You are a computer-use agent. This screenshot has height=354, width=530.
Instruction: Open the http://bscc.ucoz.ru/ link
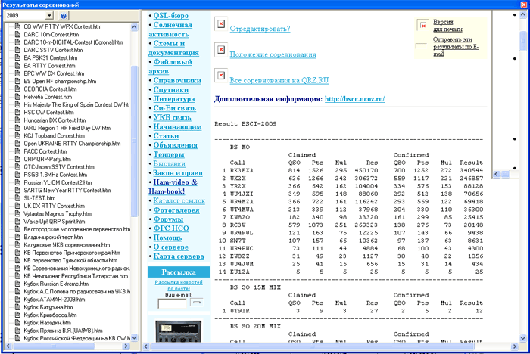coord(354,99)
